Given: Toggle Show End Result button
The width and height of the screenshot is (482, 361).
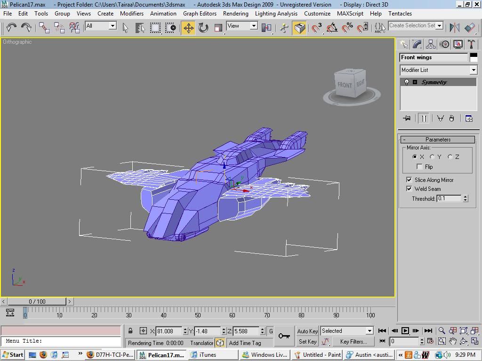Looking at the screenshot, I should pyautogui.click(x=424, y=118).
